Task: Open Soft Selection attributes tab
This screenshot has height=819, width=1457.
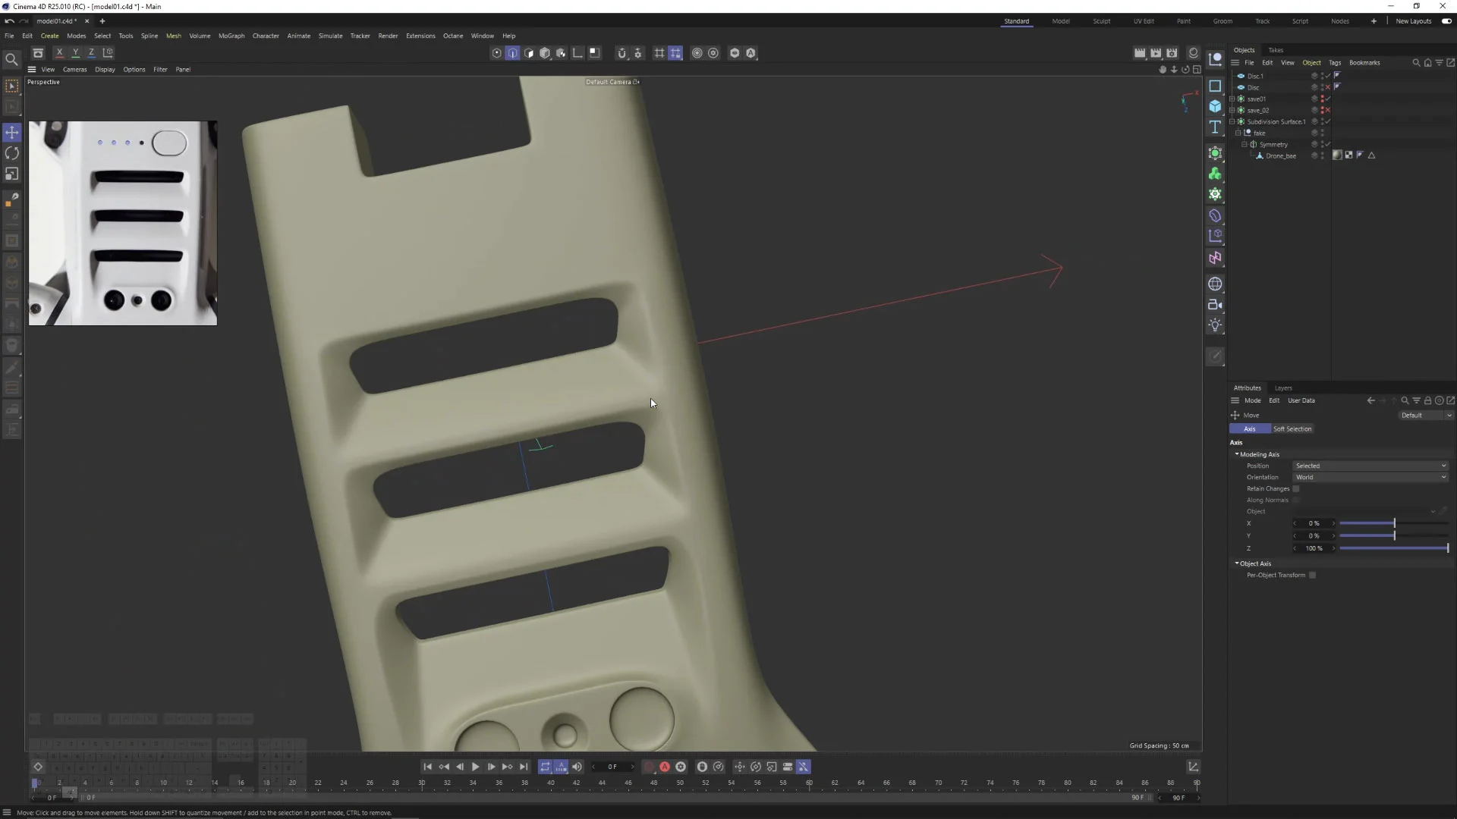Action: (1292, 429)
